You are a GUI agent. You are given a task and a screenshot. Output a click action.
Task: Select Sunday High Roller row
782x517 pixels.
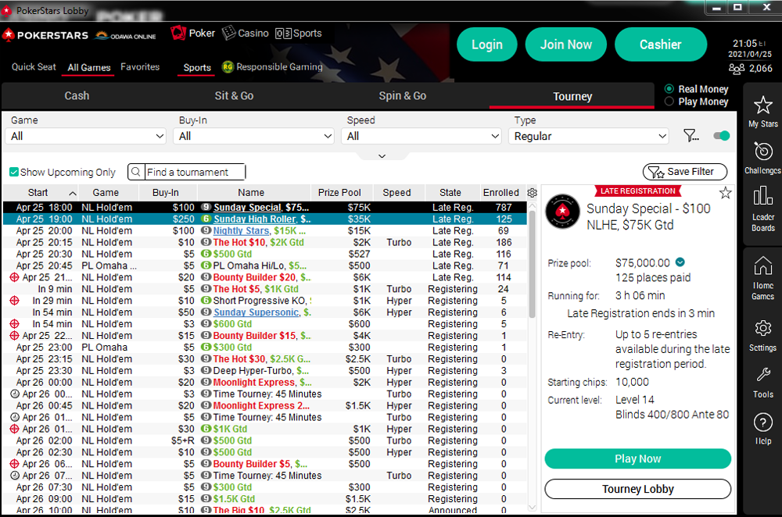(265, 219)
